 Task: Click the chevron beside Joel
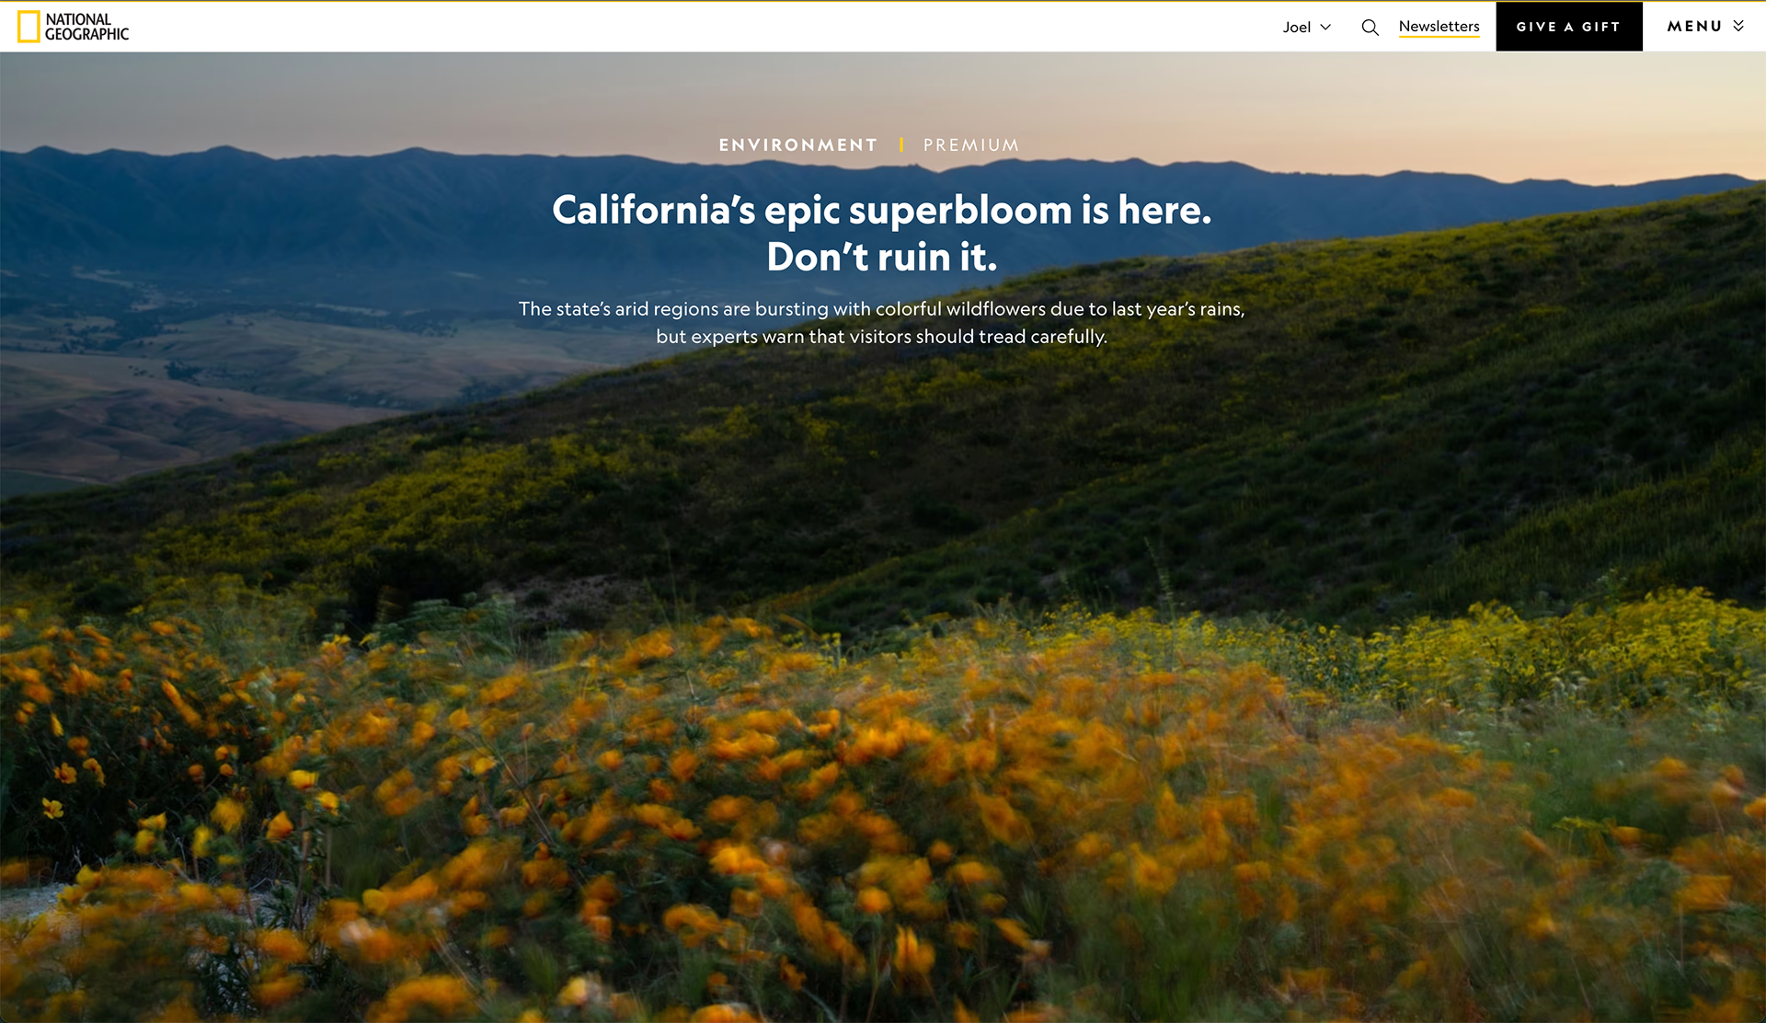pos(1325,28)
